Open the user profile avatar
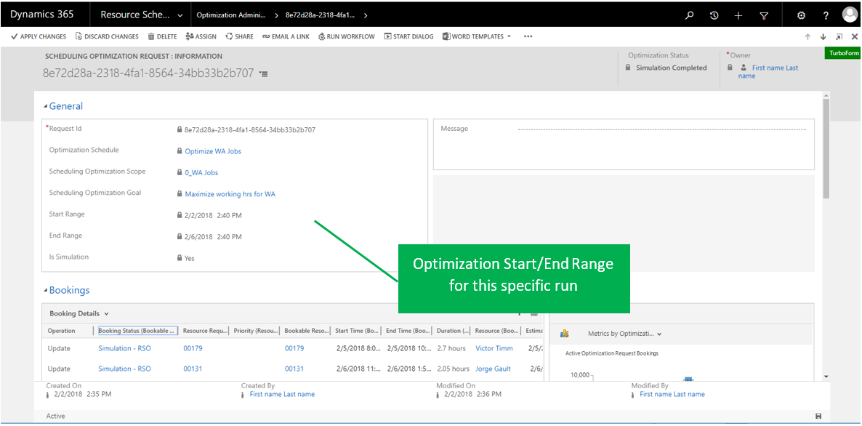Viewport: 862px width, 426px height. pyautogui.click(x=850, y=15)
